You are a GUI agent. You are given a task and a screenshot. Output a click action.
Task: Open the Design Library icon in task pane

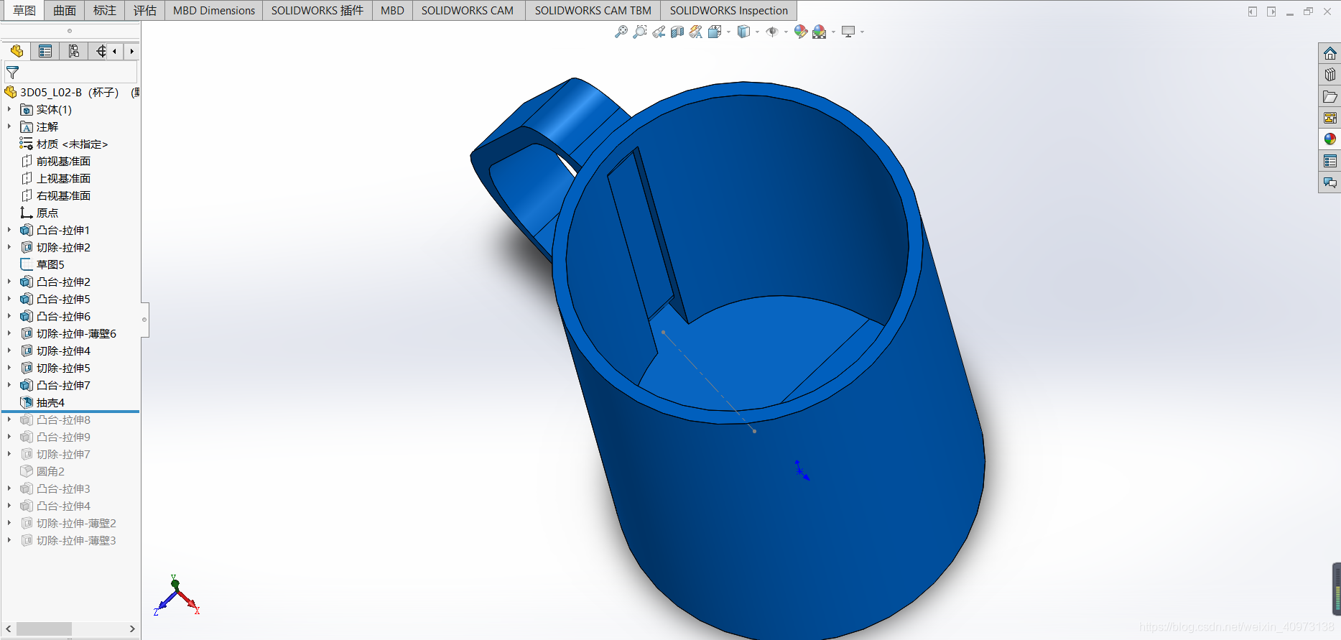tap(1330, 75)
